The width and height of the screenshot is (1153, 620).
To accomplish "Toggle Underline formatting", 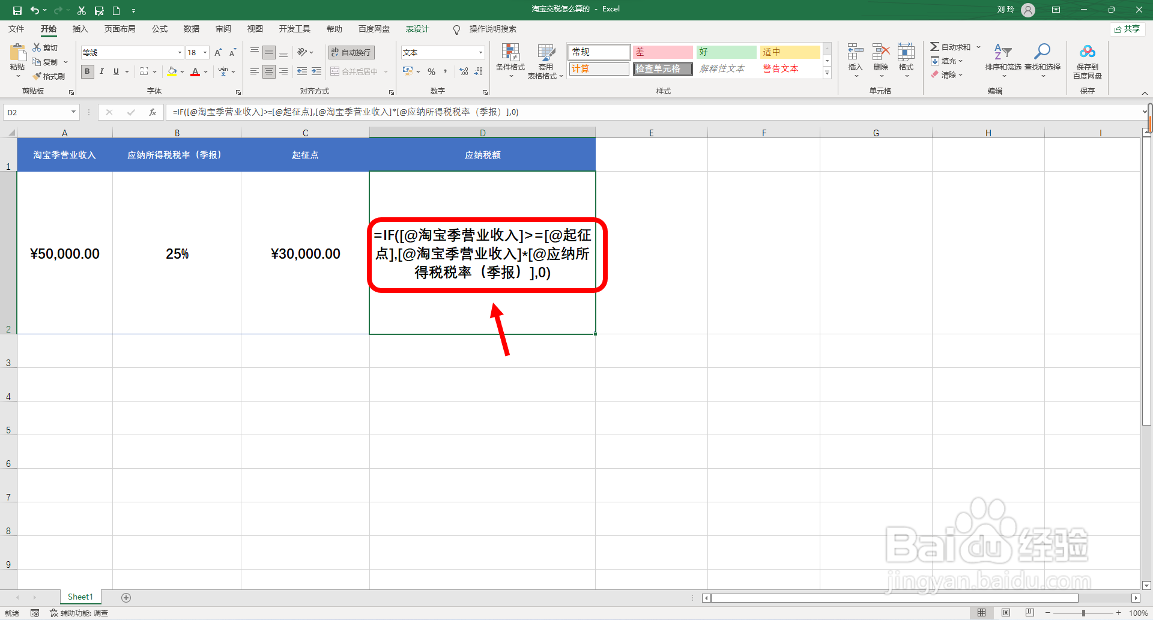I will pyautogui.click(x=116, y=71).
